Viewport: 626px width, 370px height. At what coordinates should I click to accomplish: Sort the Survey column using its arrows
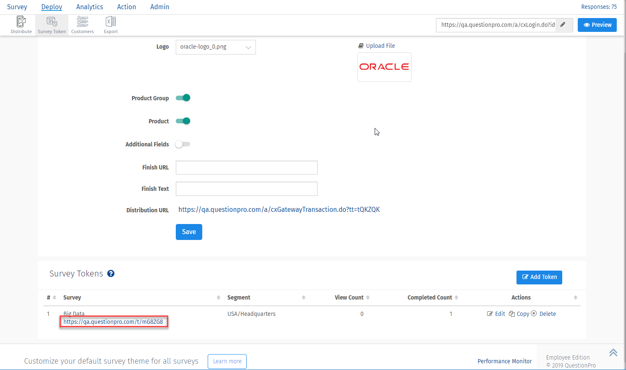pyautogui.click(x=218, y=297)
